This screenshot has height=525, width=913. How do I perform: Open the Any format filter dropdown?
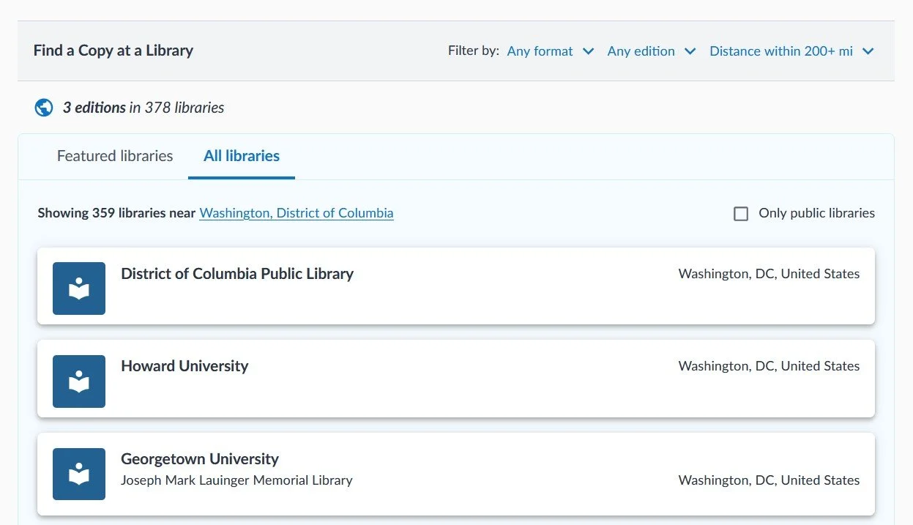point(540,51)
